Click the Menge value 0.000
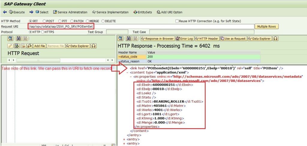307x146 pixels. click(x=160, y=123)
